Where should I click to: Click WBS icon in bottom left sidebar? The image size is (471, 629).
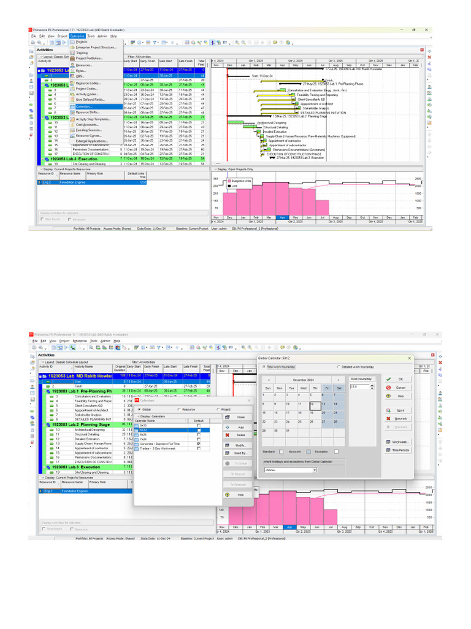(x=32, y=418)
